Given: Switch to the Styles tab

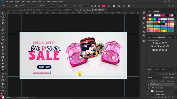Looking at the screenshot, I should (x=169, y=37).
